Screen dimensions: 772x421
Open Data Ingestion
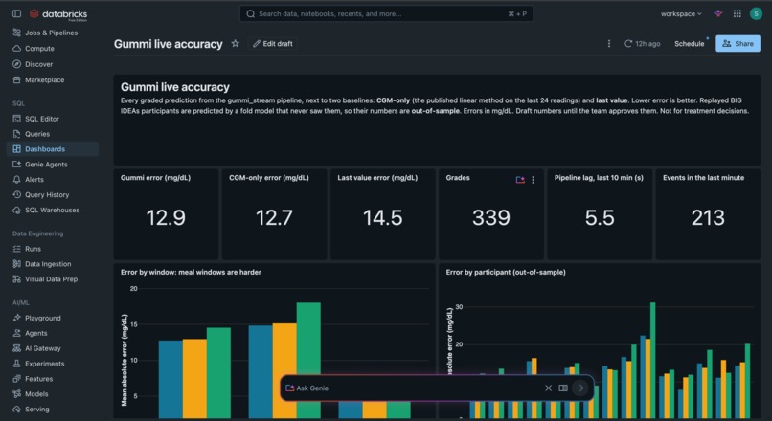click(x=48, y=264)
